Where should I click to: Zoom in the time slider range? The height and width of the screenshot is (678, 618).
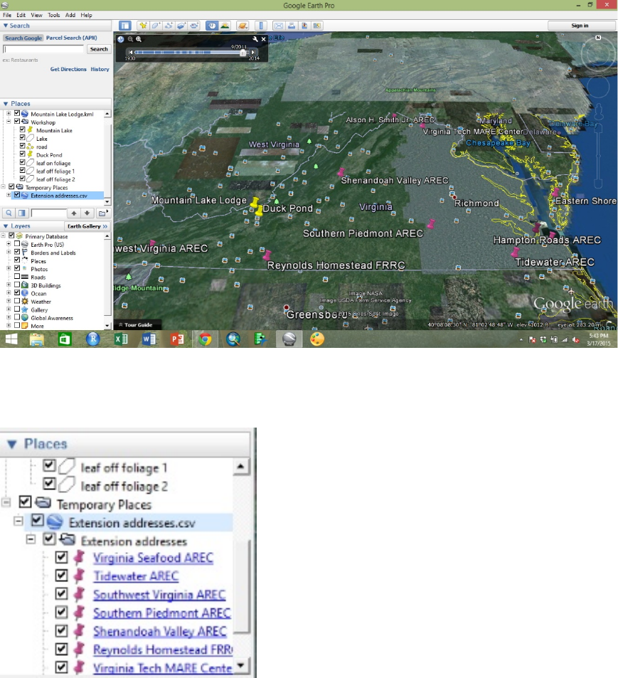(x=138, y=39)
